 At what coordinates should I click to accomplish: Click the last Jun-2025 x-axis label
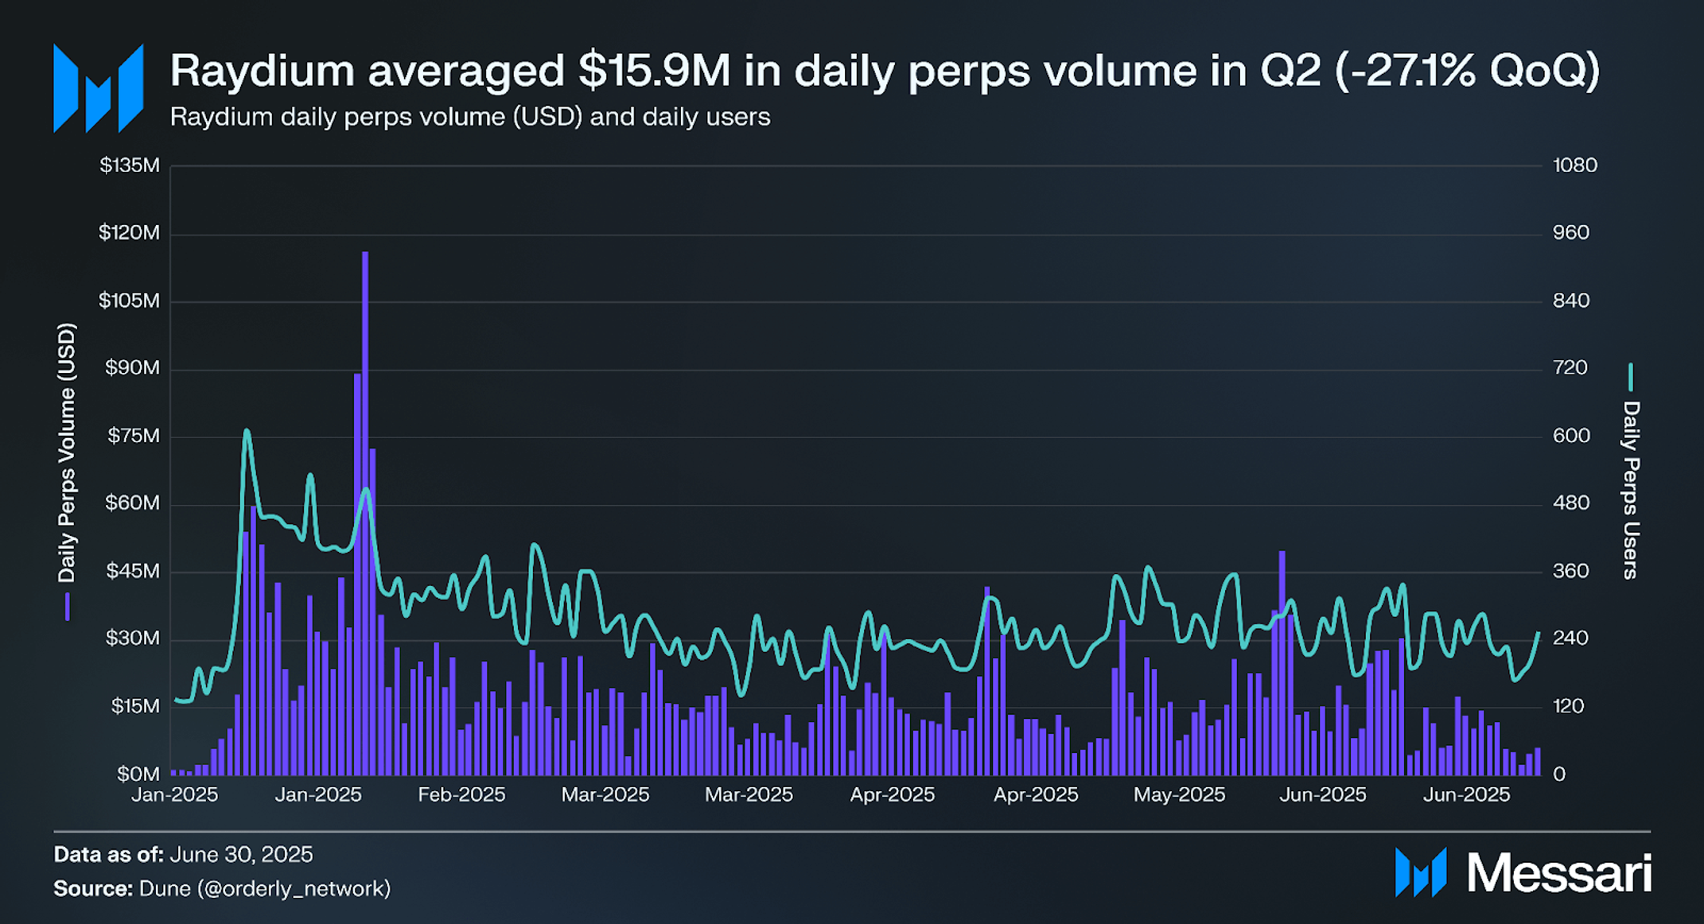(x=1466, y=794)
